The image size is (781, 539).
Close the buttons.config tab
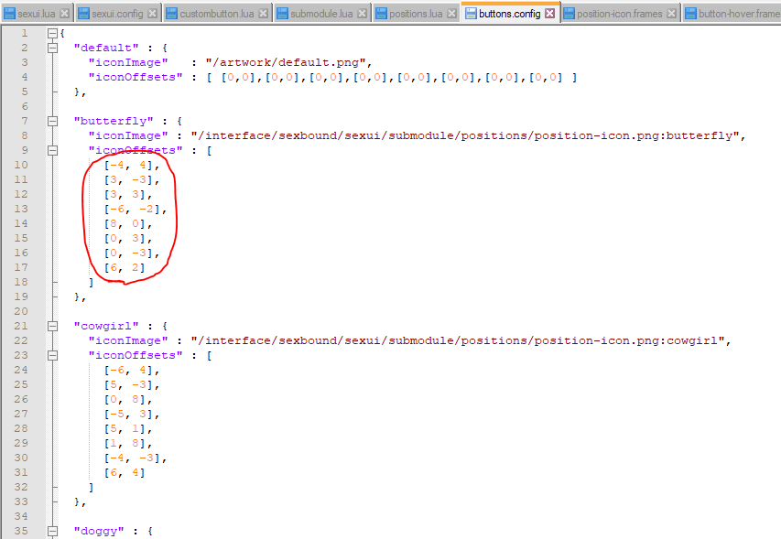point(550,14)
